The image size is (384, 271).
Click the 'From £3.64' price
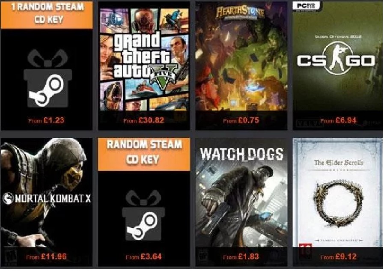tap(144, 256)
